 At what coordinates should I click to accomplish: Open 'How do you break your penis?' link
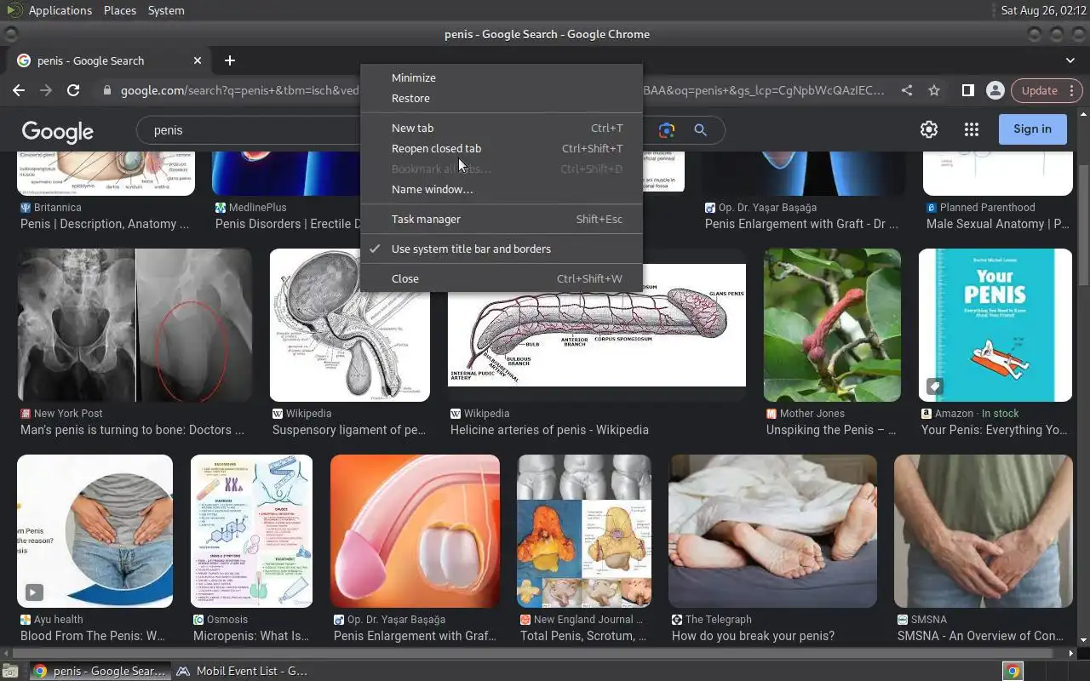pyautogui.click(x=753, y=636)
